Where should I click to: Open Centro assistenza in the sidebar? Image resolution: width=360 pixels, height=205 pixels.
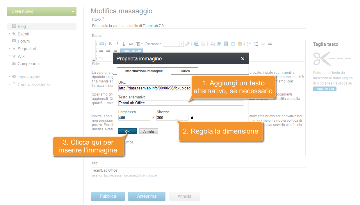34,84
